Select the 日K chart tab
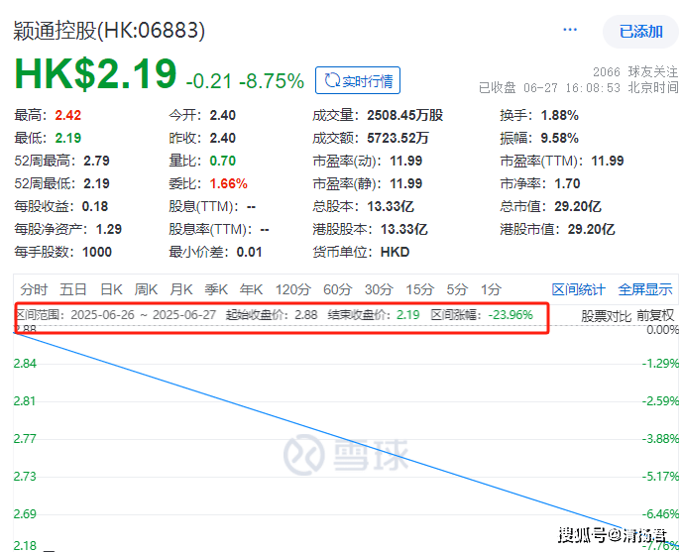The width and height of the screenshot is (681, 552). 111,289
